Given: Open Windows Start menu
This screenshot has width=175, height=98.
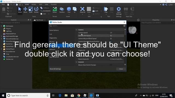Looking at the screenshot, I should click(3, 96).
